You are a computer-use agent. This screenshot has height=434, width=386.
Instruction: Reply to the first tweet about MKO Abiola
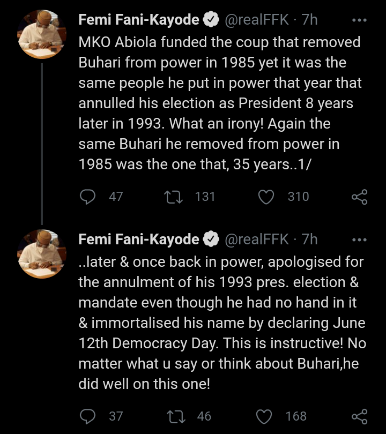coord(87,197)
